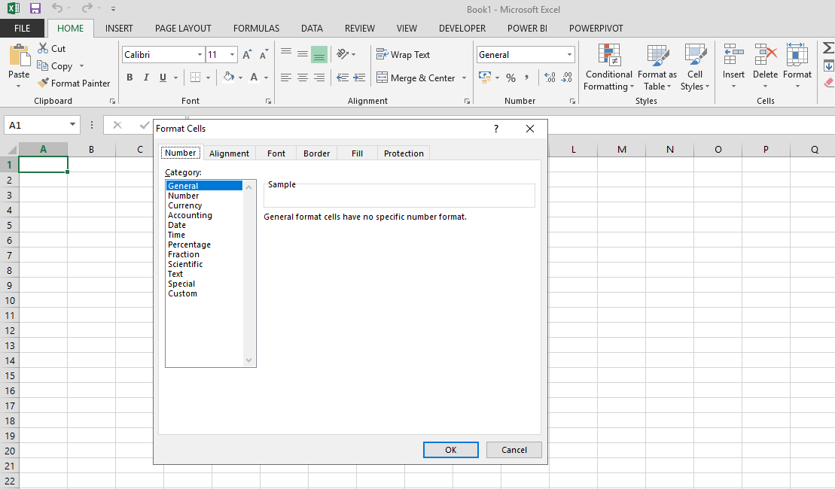Click the Format cells ribbon icon

pyautogui.click(x=797, y=54)
